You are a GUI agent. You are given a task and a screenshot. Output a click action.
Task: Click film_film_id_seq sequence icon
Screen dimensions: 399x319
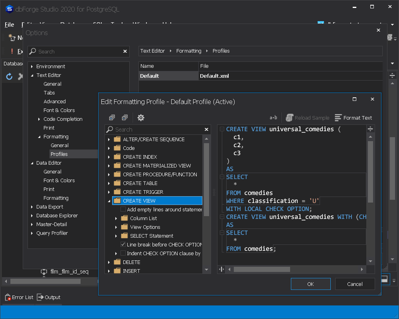click(44, 272)
